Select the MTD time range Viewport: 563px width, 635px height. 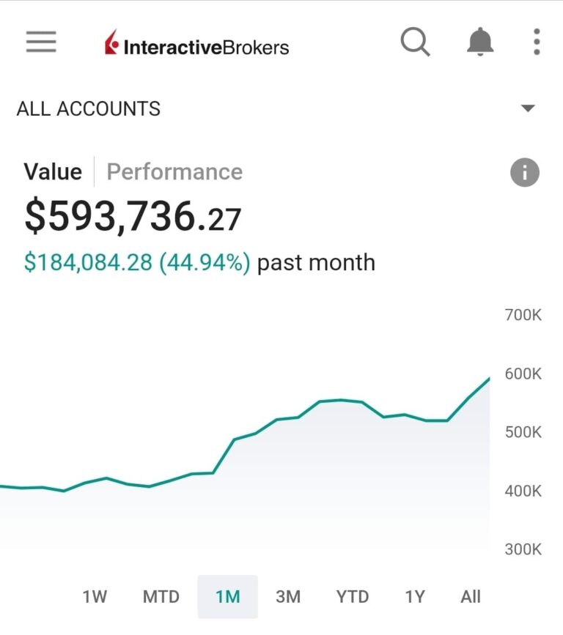161,597
